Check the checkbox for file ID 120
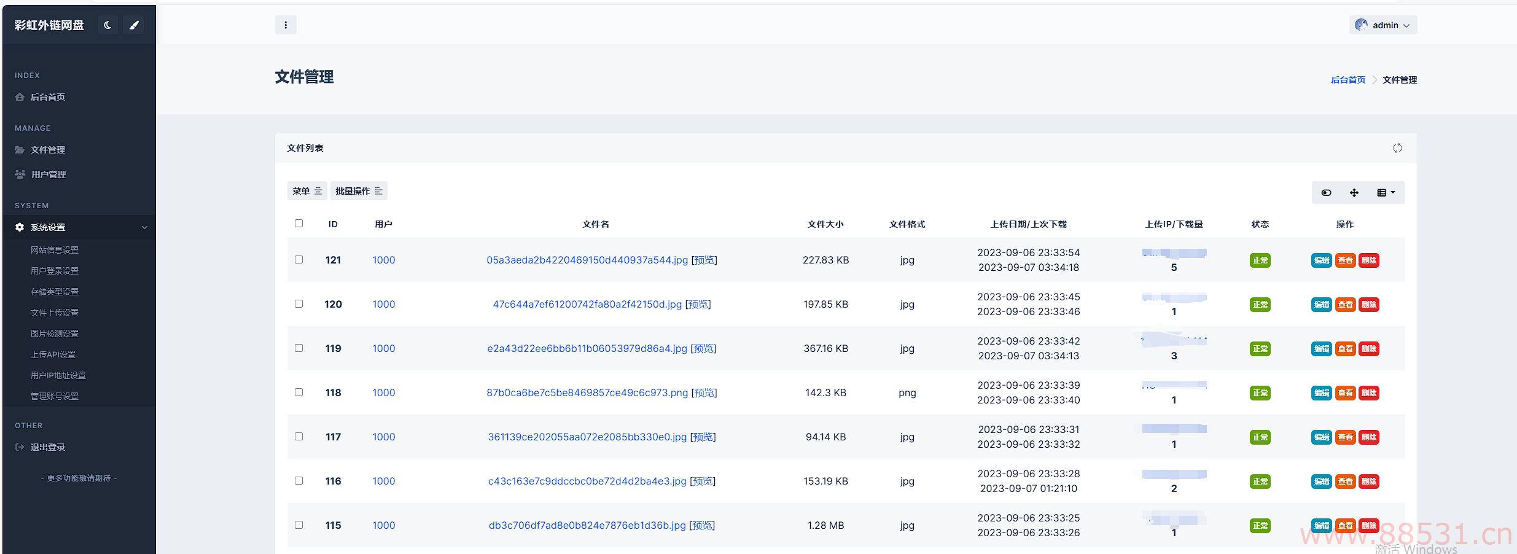The image size is (1517, 554). click(299, 304)
